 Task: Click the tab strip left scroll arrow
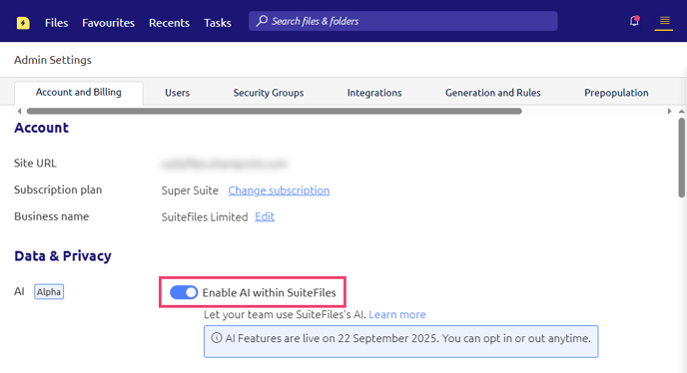tap(19, 111)
